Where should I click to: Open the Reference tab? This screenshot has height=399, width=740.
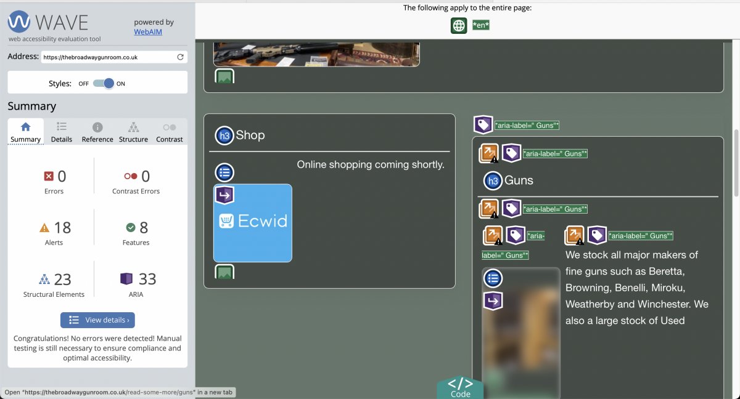coord(97,132)
